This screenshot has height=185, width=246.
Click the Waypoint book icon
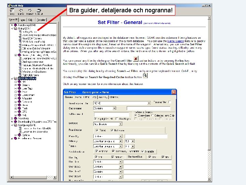click(19, 98)
